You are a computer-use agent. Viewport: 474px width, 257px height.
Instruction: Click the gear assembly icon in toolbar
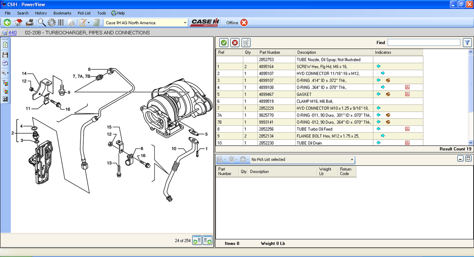51,23
